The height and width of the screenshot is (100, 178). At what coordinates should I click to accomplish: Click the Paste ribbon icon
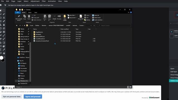29,17
